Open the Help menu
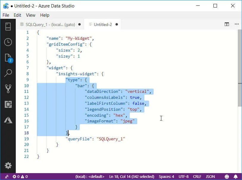This screenshot has height=180, width=242. 45,15
